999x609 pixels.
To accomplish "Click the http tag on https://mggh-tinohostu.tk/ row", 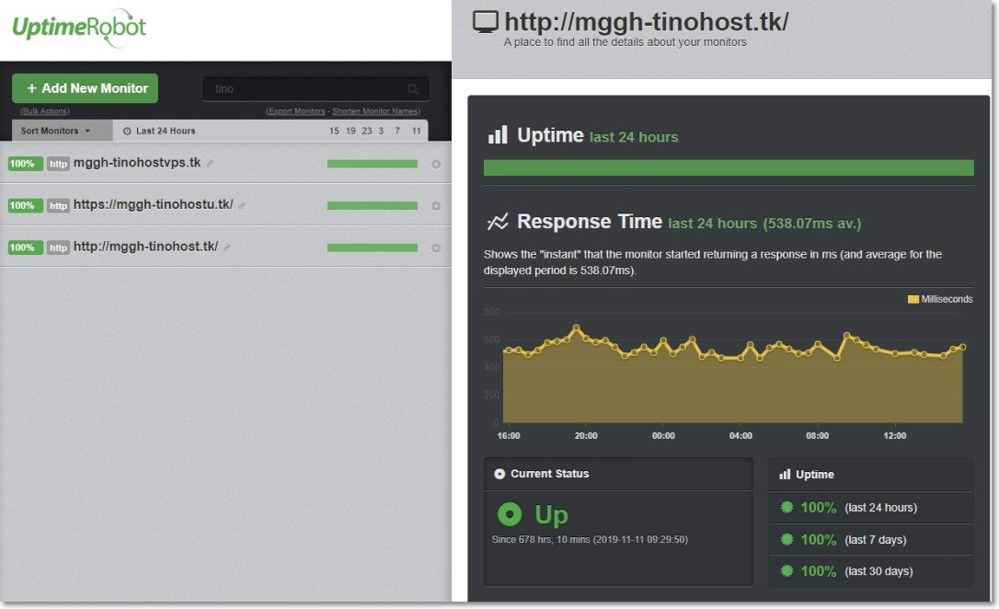I will [58, 206].
